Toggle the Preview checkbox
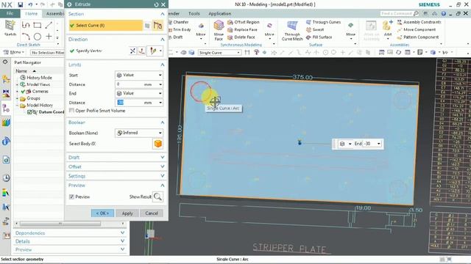This screenshot has height=264, width=471. pyautogui.click(x=71, y=197)
